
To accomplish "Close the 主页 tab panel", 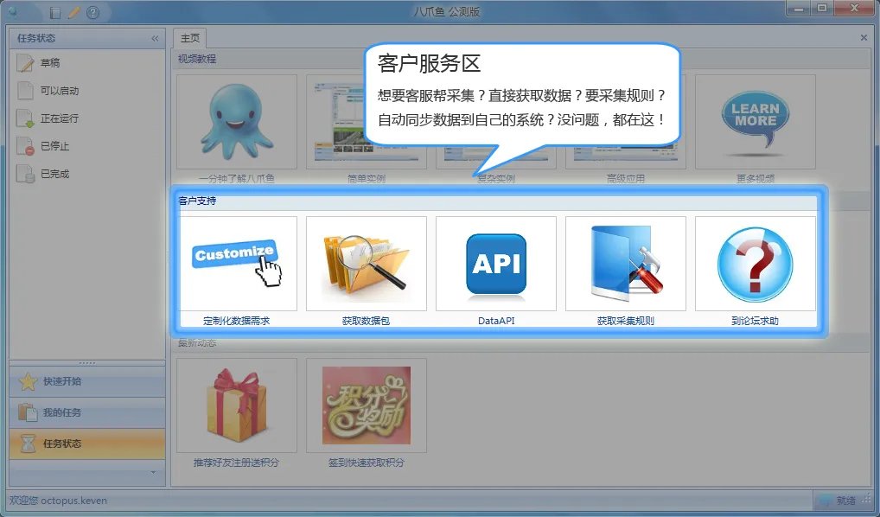I will [x=863, y=38].
